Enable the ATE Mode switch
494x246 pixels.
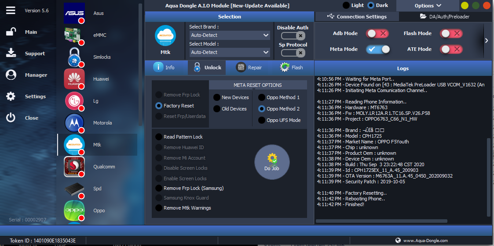click(451, 49)
